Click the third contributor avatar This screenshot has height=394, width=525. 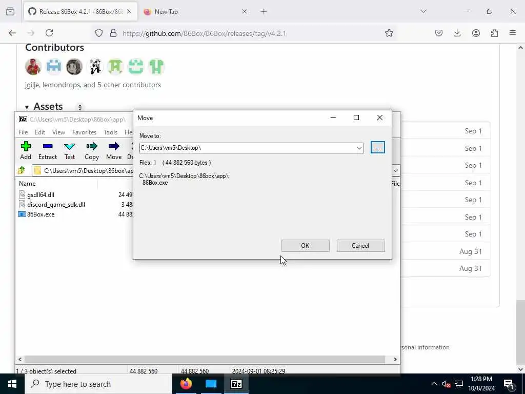[74, 67]
